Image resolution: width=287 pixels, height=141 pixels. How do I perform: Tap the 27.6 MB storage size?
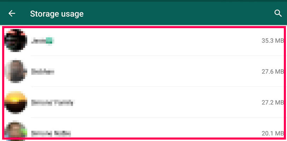click(x=273, y=72)
